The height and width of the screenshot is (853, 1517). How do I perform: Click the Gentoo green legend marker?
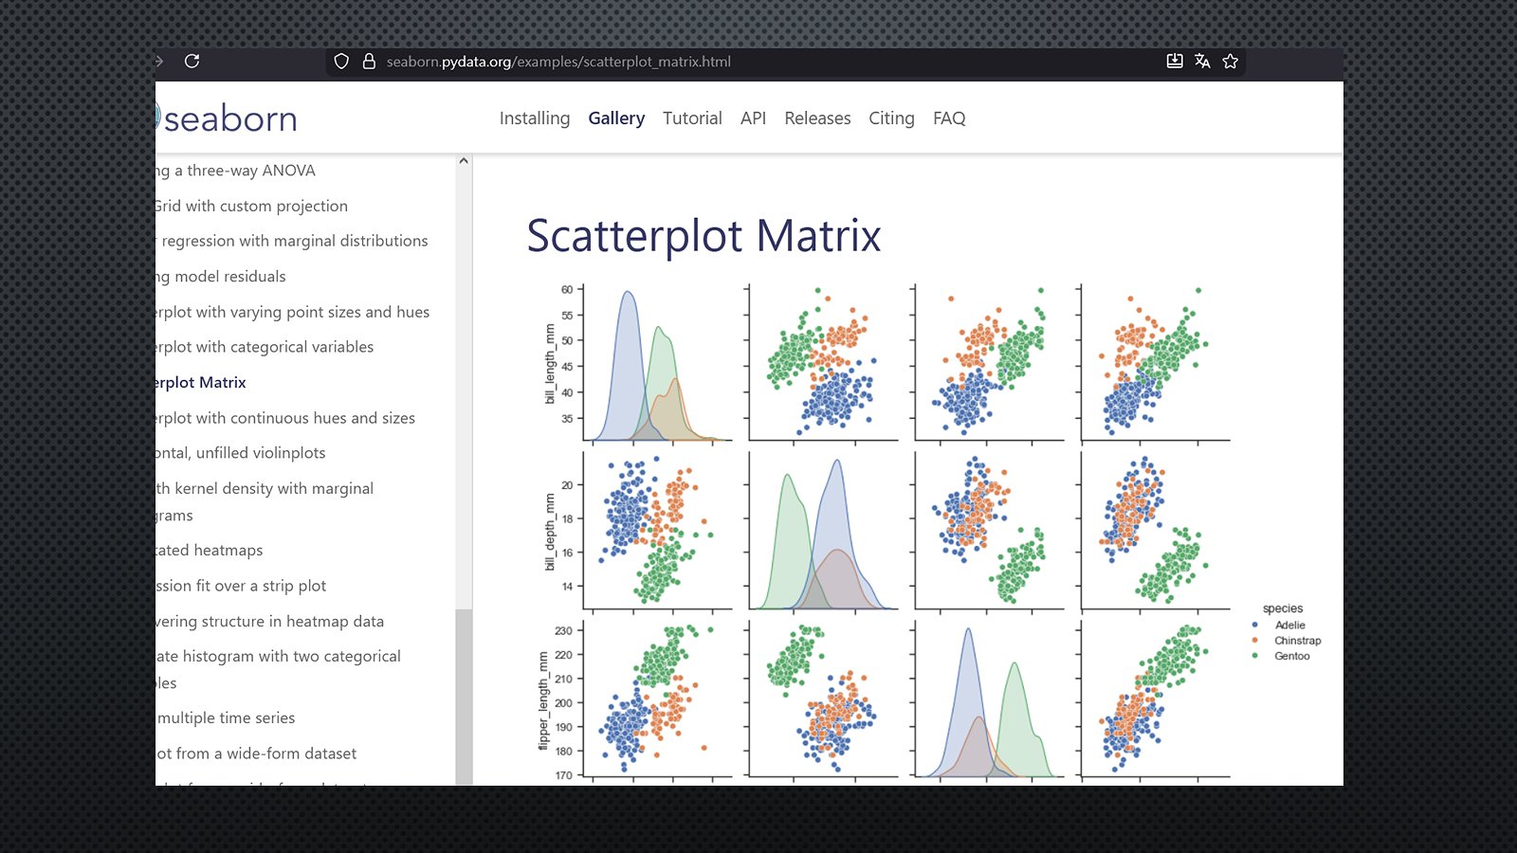[1255, 656]
